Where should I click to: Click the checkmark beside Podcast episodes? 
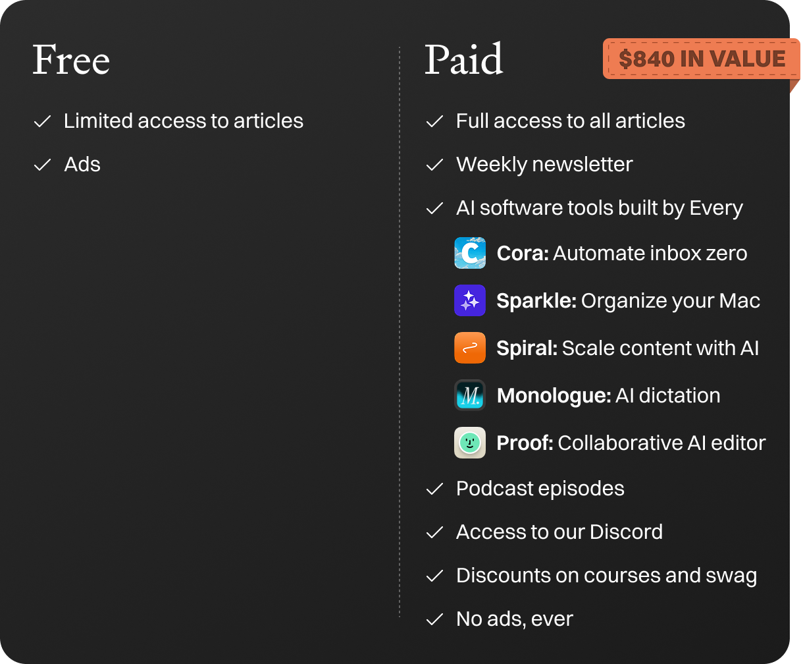tap(434, 489)
